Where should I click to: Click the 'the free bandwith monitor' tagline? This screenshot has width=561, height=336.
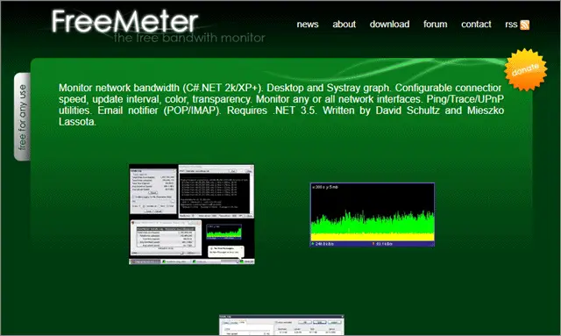tap(189, 38)
